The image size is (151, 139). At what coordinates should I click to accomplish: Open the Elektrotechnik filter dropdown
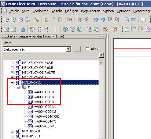(68, 49)
